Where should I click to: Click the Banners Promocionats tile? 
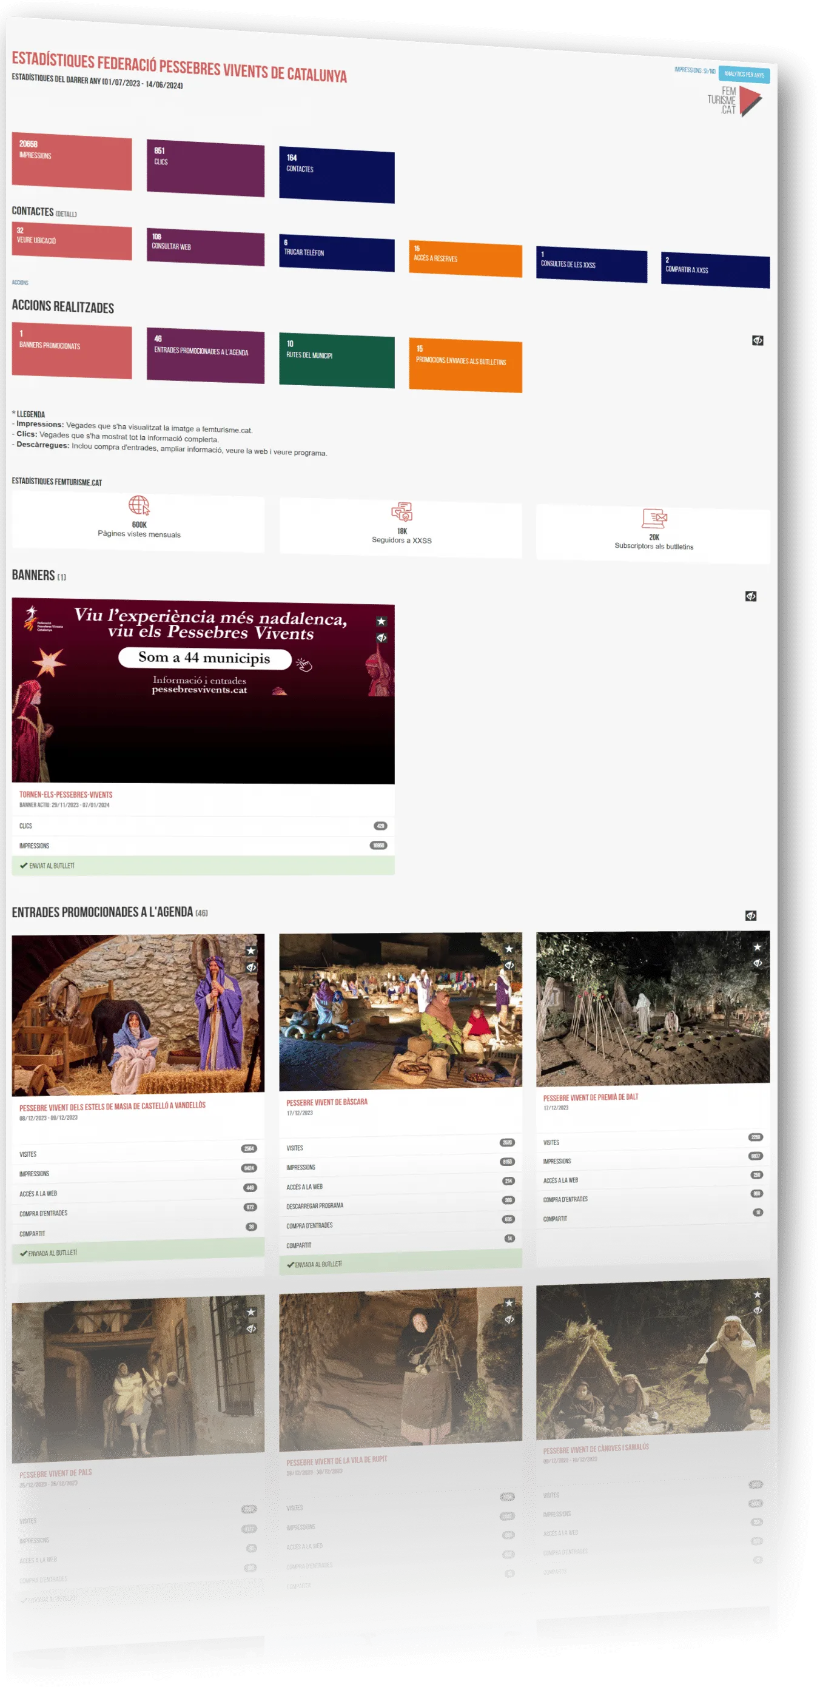click(x=72, y=351)
